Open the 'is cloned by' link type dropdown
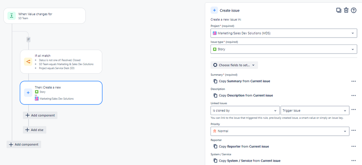 [245, 110]
